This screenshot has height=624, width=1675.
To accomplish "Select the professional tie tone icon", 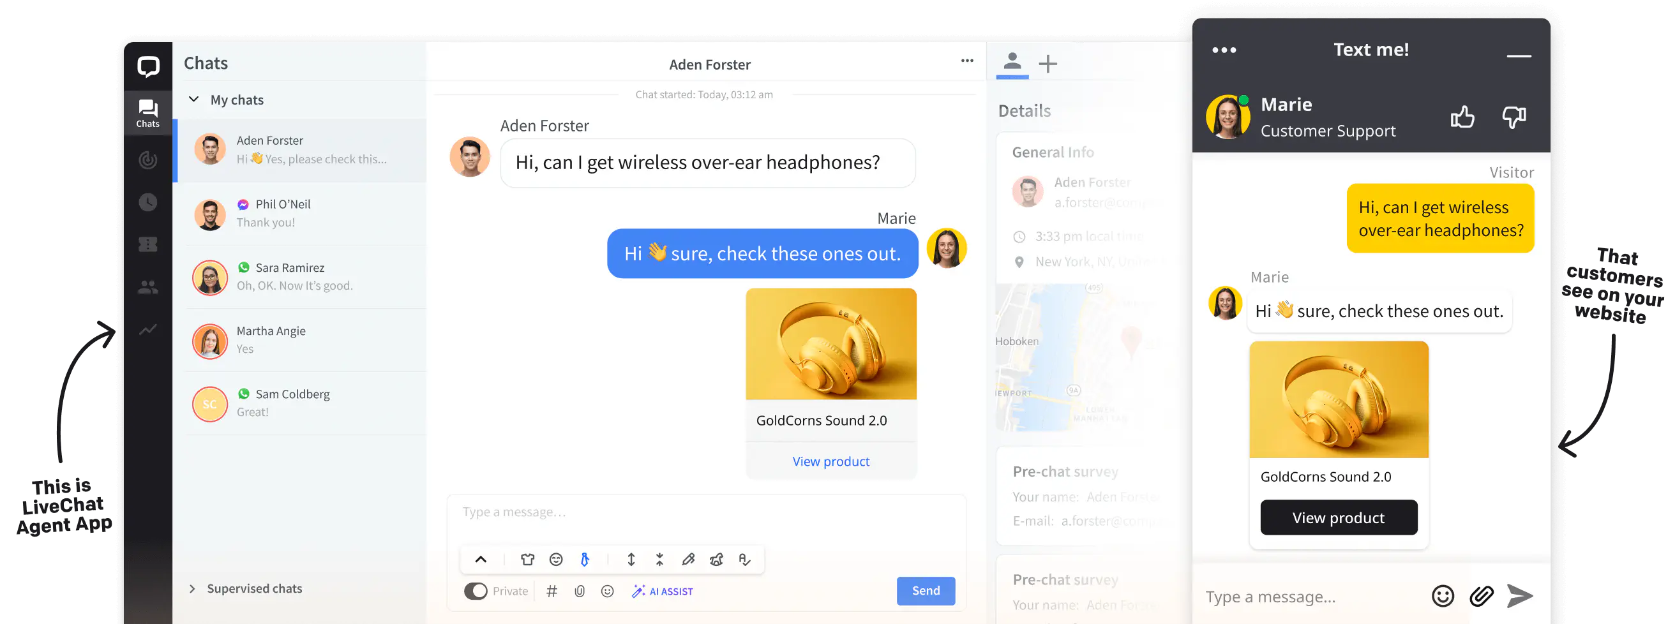I will coord(585,560).
